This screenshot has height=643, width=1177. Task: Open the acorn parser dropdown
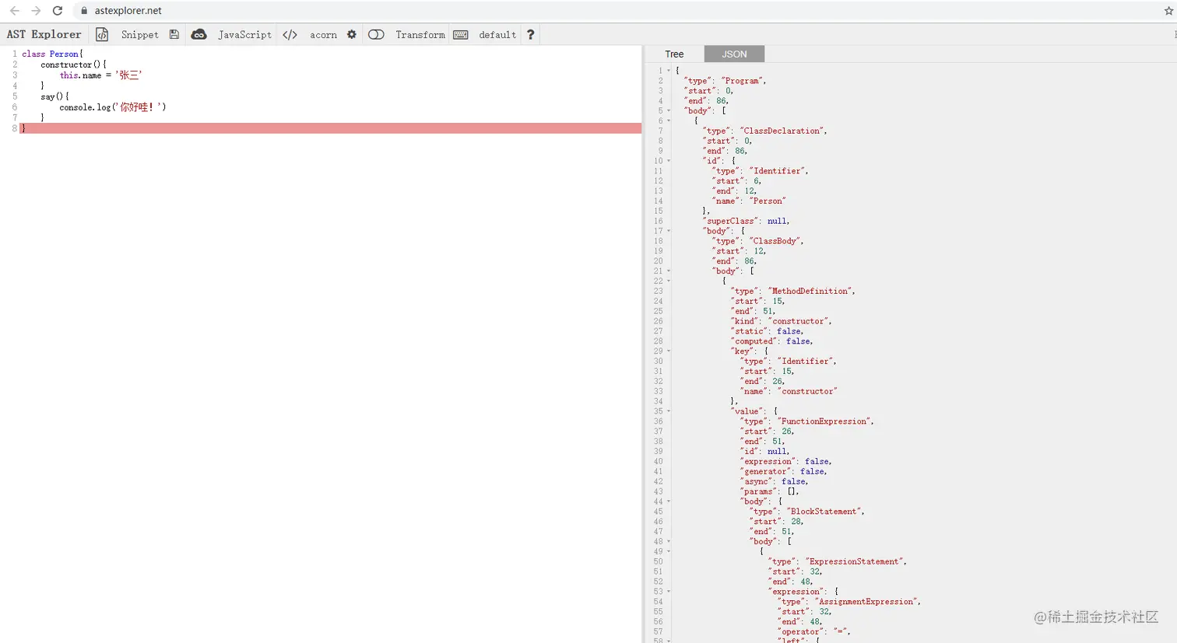click(x=323, y=35)
